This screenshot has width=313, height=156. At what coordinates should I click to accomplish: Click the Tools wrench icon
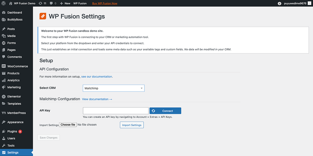coord(4,145)
